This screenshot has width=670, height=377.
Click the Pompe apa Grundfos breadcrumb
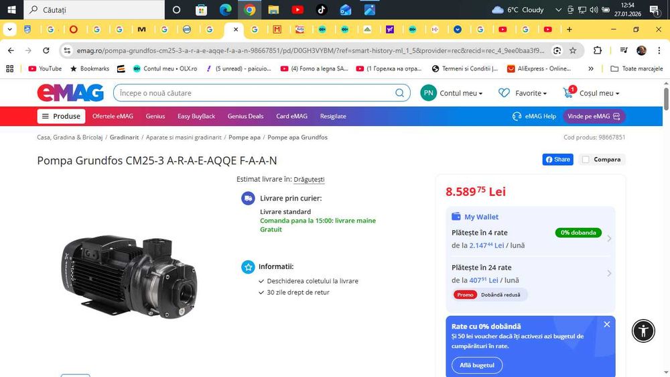297,138
